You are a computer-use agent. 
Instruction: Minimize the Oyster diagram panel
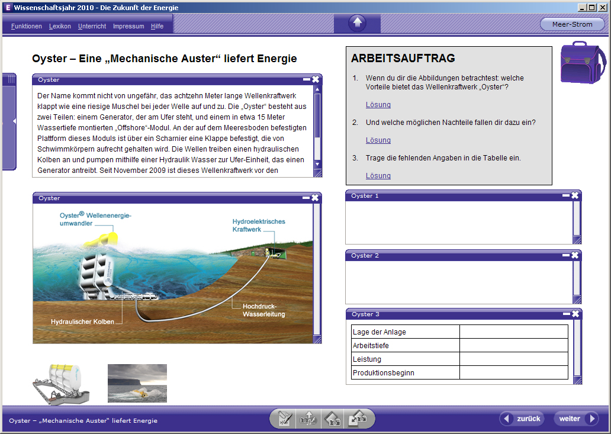tap(306, 198)
